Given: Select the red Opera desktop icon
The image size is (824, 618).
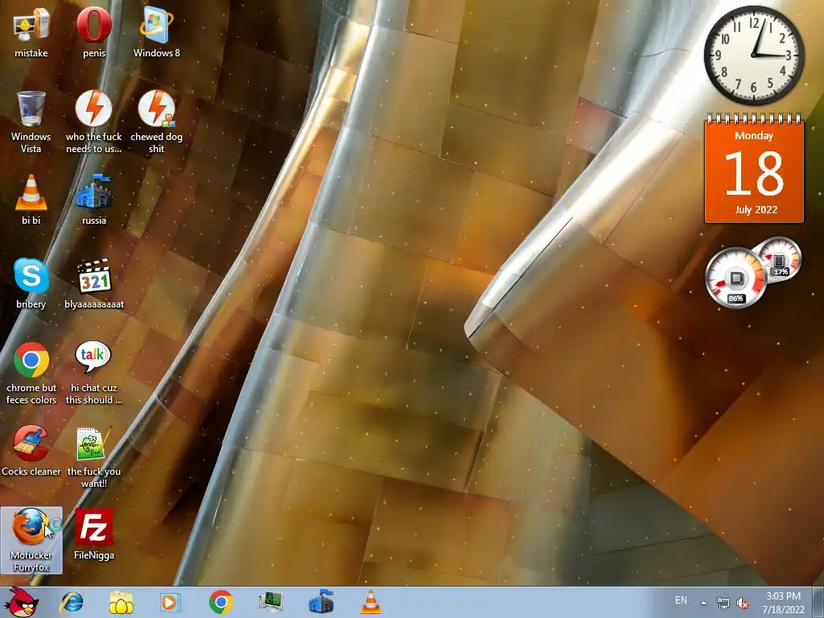Looking at the screenshot, I should tap(94, 25).
